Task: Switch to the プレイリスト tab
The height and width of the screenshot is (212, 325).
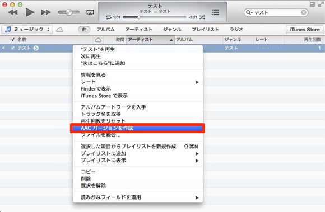Action: pos(205,30)
